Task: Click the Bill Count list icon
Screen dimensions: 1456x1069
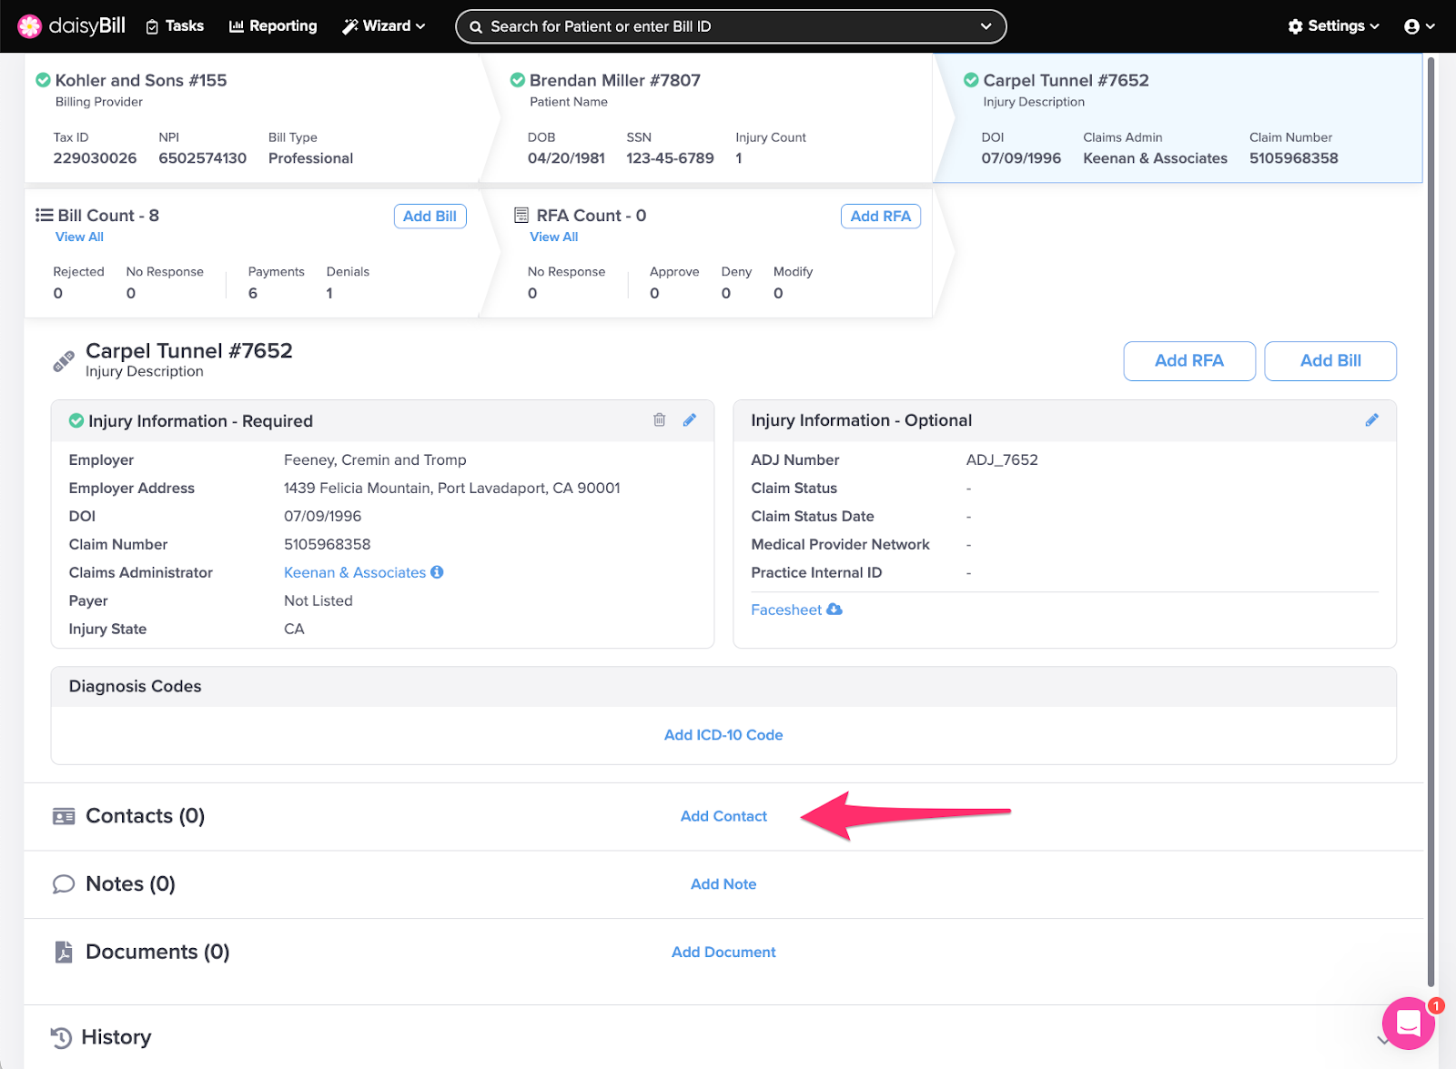Action: pos(44,216)
